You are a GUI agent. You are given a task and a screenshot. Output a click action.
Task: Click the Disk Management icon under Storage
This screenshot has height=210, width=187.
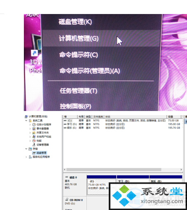click(34, 153)
